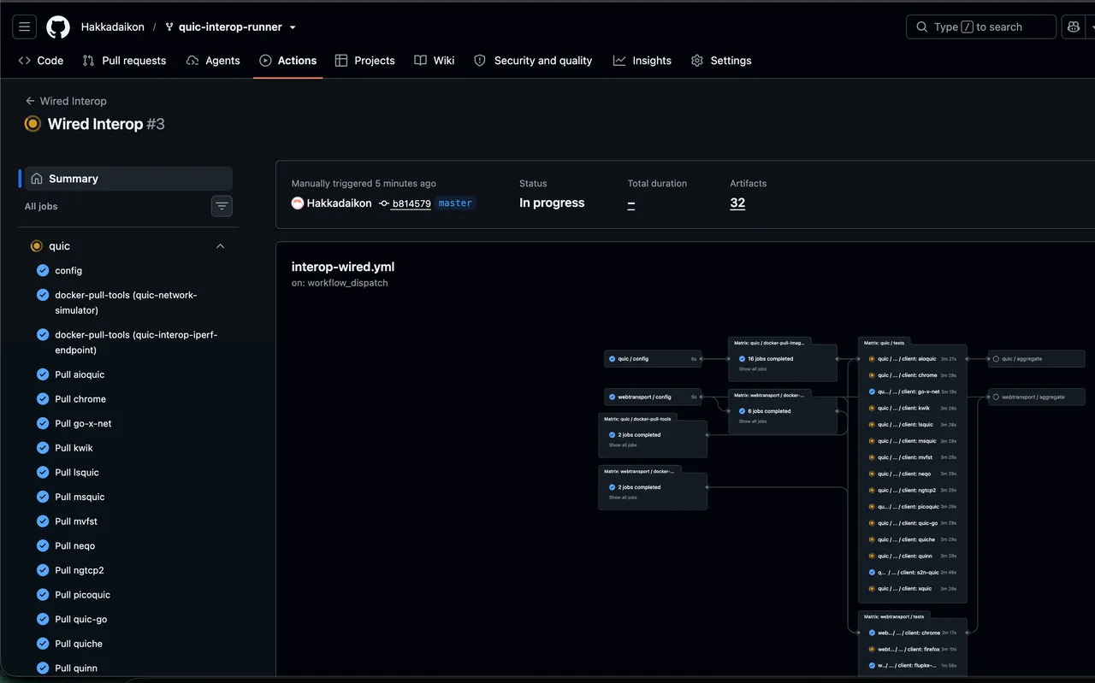The width and height of the screenshot is (1095, 683).
Task: View the Insights tab
Action: 642,61
